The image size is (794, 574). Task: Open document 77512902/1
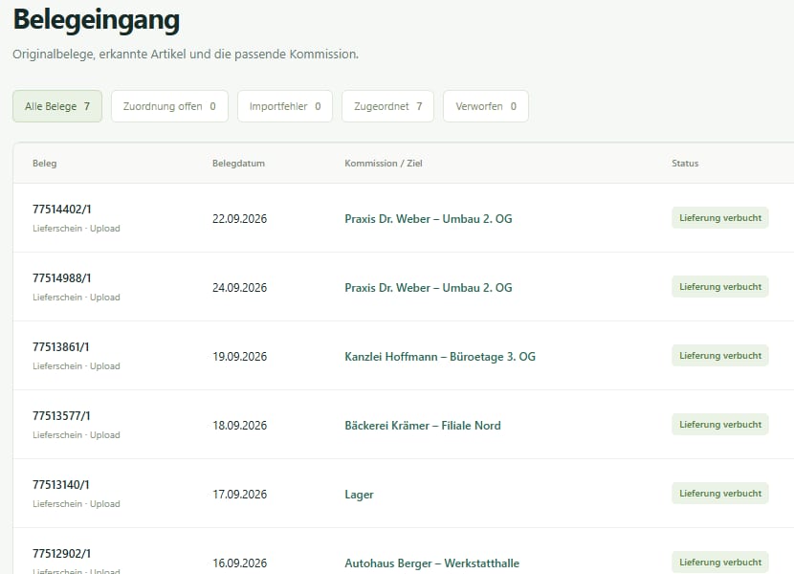[x=62, y=554]
